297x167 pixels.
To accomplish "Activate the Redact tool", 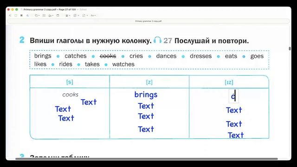I will point(21,15).
